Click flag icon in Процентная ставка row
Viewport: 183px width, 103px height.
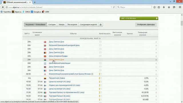[45, 78]
